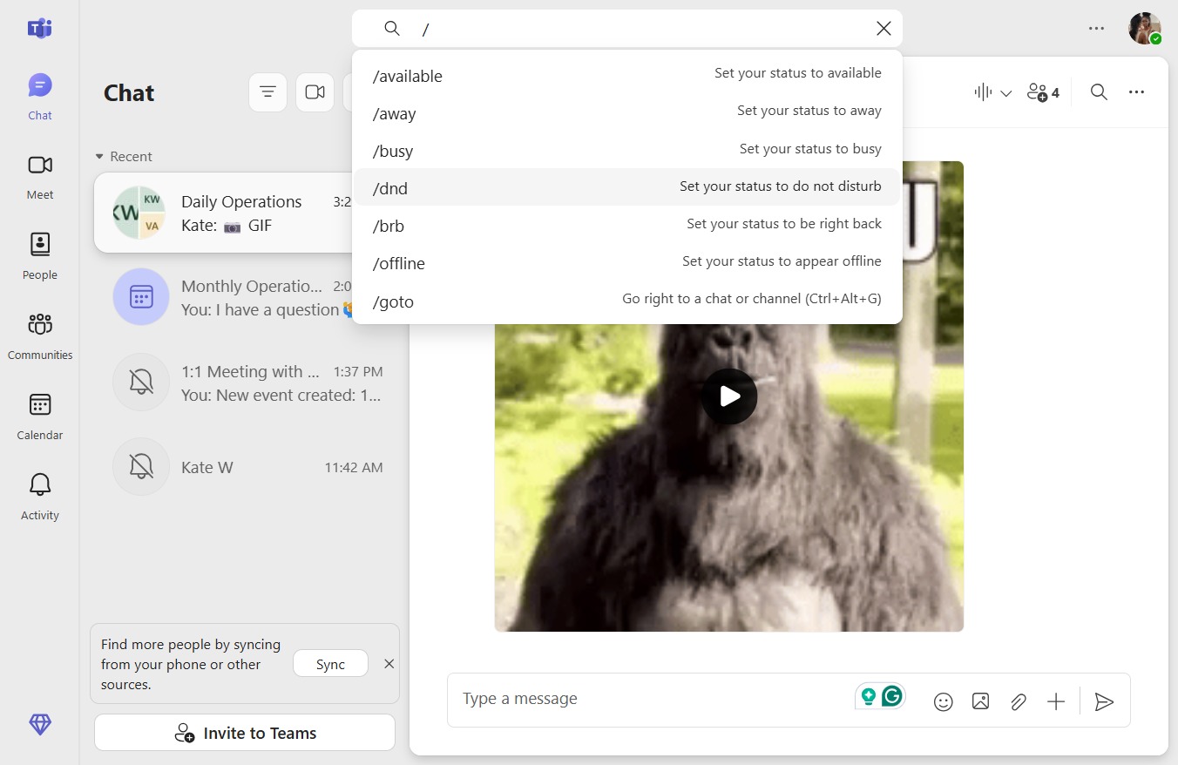Select the /busy command
This screenshot has height=765, width=1178.
[x=627, y=151]
